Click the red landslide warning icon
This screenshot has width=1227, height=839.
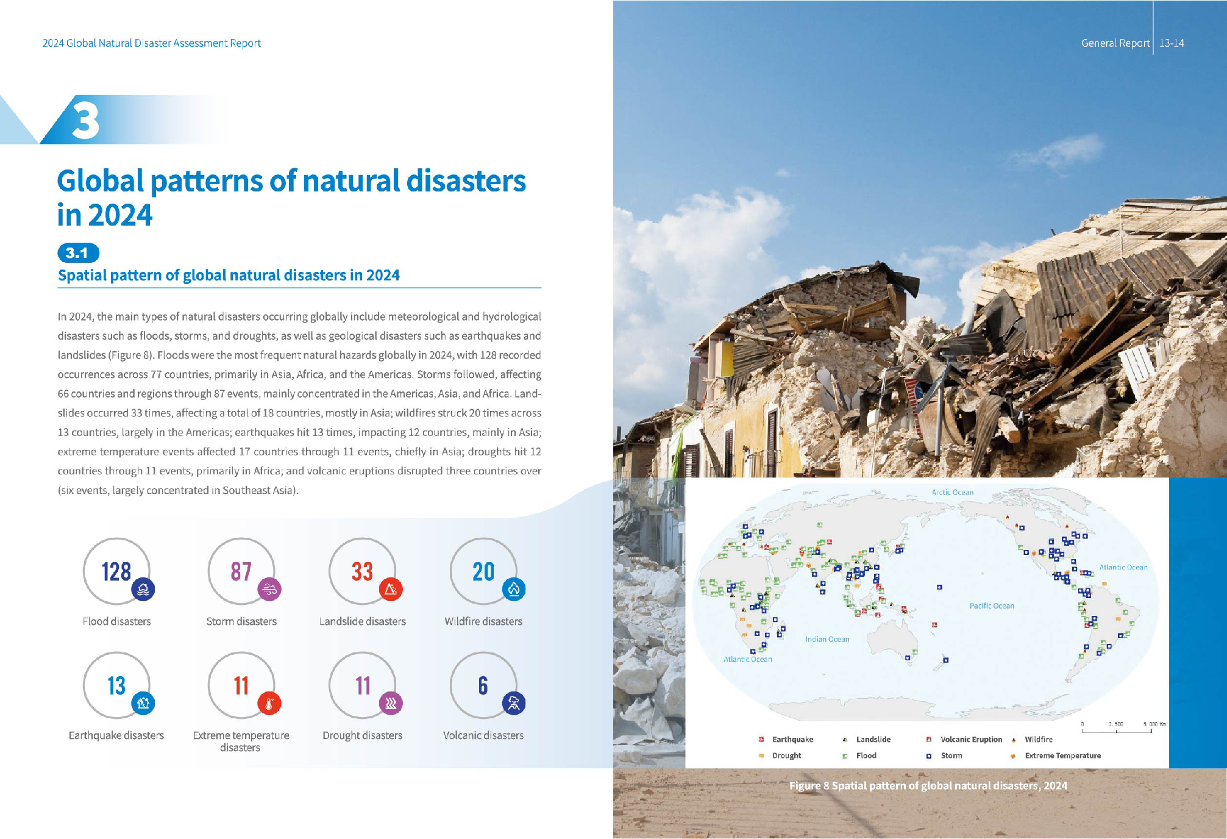click(x=391, y=590)
